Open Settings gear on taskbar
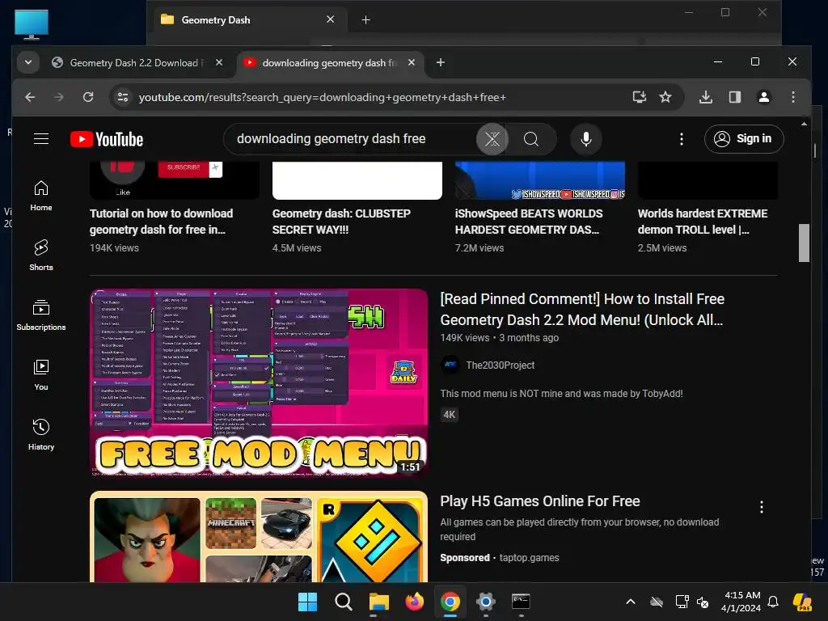The height and width of the screenshot is (621, 828). [485, 602]
